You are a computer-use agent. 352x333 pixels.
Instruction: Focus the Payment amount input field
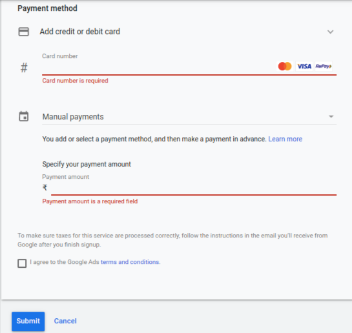[x=194, y=188]
